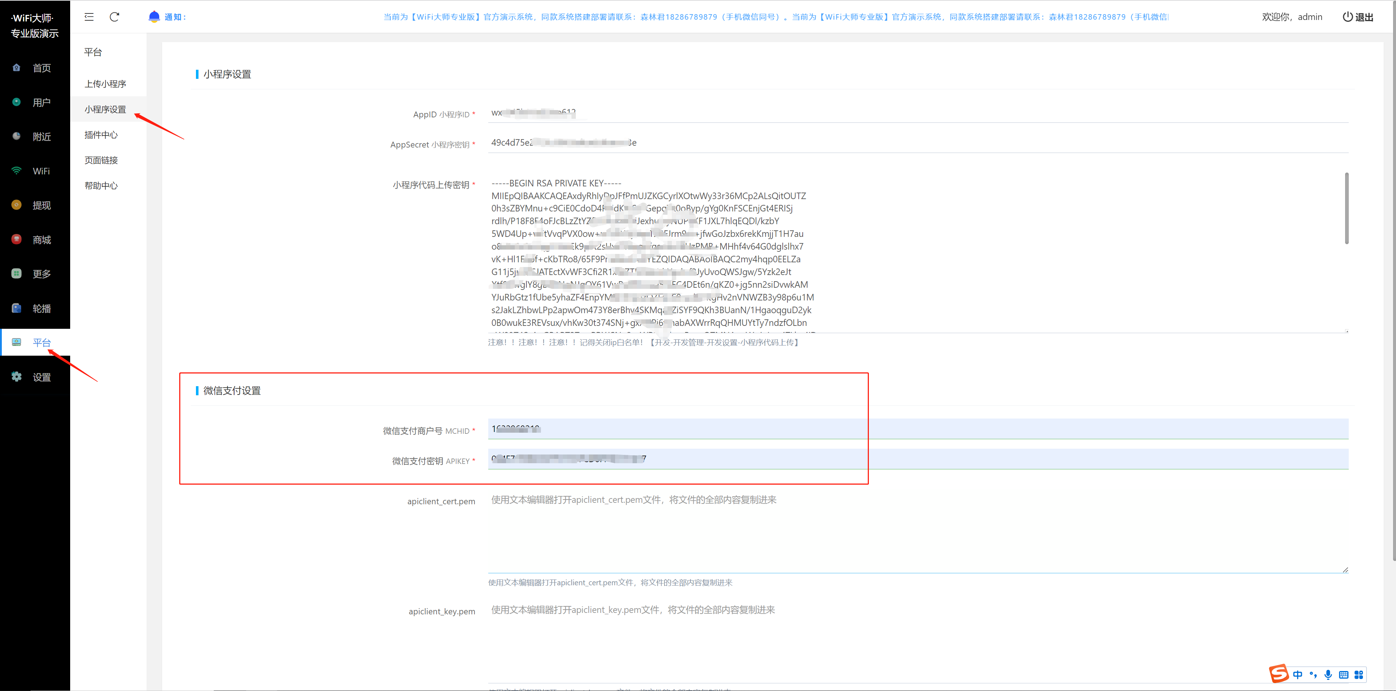Toggle the Sogou 中 language indicator

tap(1297, 675)
